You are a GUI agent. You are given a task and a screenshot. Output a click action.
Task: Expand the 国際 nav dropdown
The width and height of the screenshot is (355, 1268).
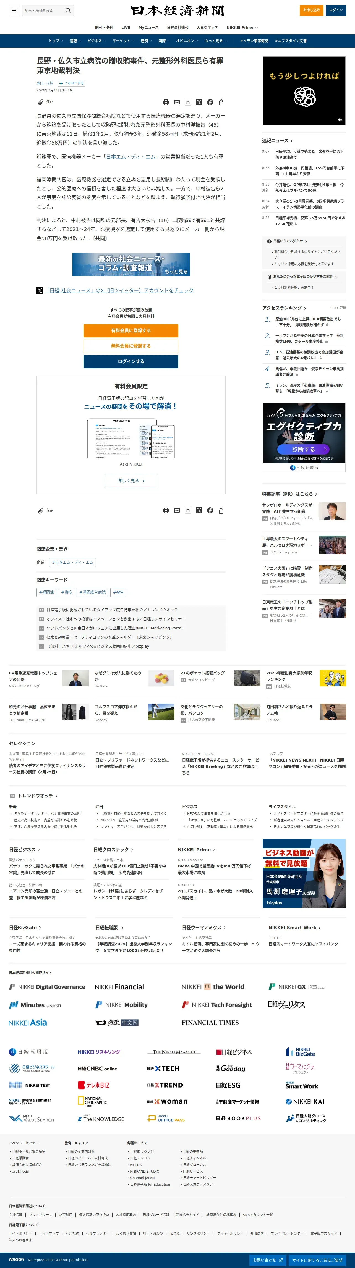164,41
